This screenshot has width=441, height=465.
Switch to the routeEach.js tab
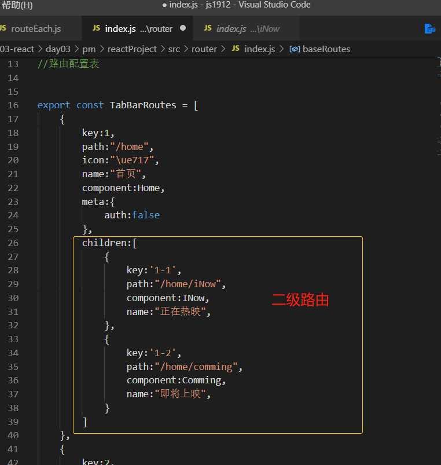coord(35,29)
